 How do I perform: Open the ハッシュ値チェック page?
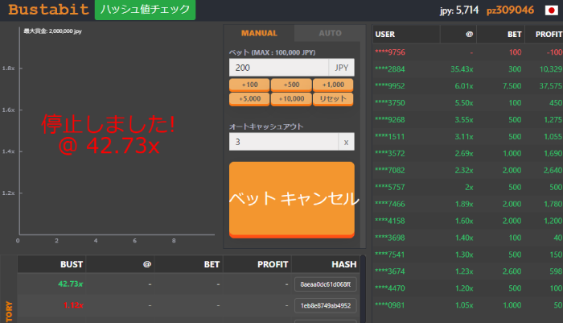pos(145,10)
